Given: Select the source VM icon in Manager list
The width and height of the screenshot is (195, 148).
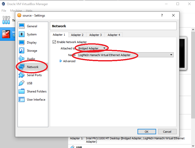Looking at the screenshot, I should tap(6, 34).
